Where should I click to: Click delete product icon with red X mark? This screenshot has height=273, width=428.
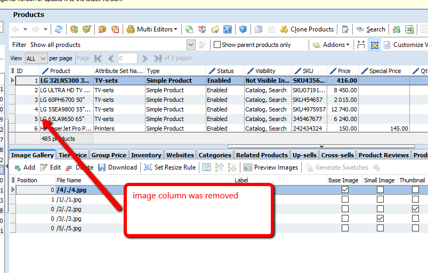(x=102, y=29)
